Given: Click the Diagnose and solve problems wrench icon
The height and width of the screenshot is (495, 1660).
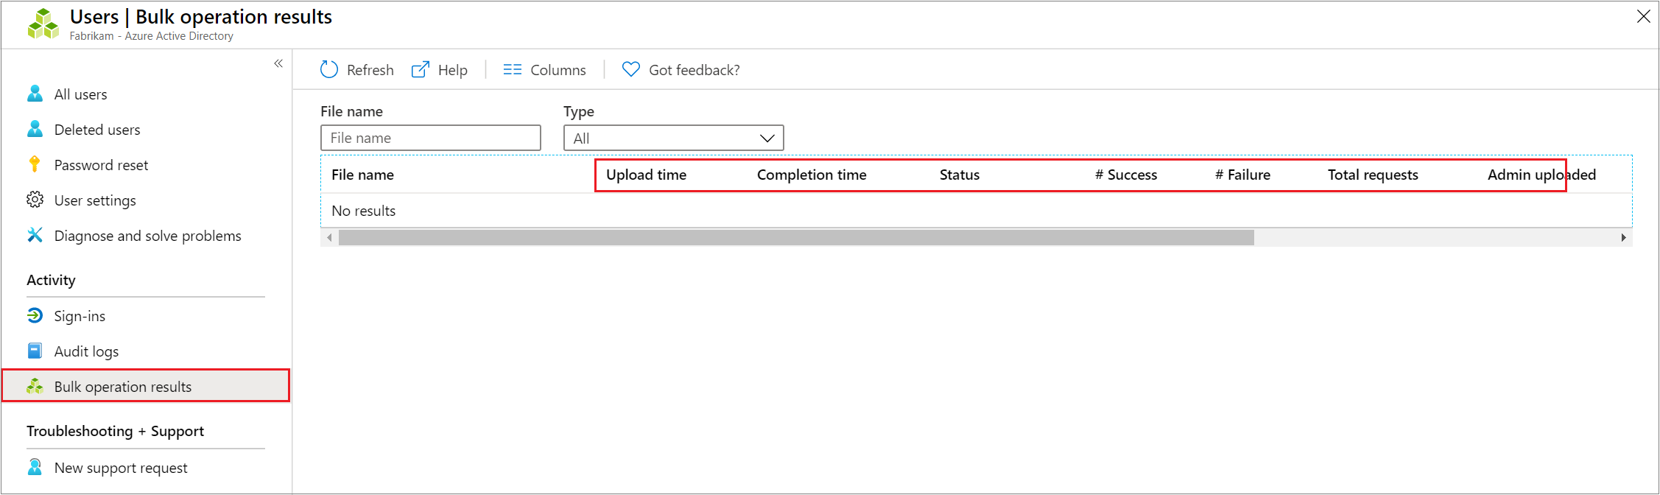Looking at the screenshot, I should 35,235.
